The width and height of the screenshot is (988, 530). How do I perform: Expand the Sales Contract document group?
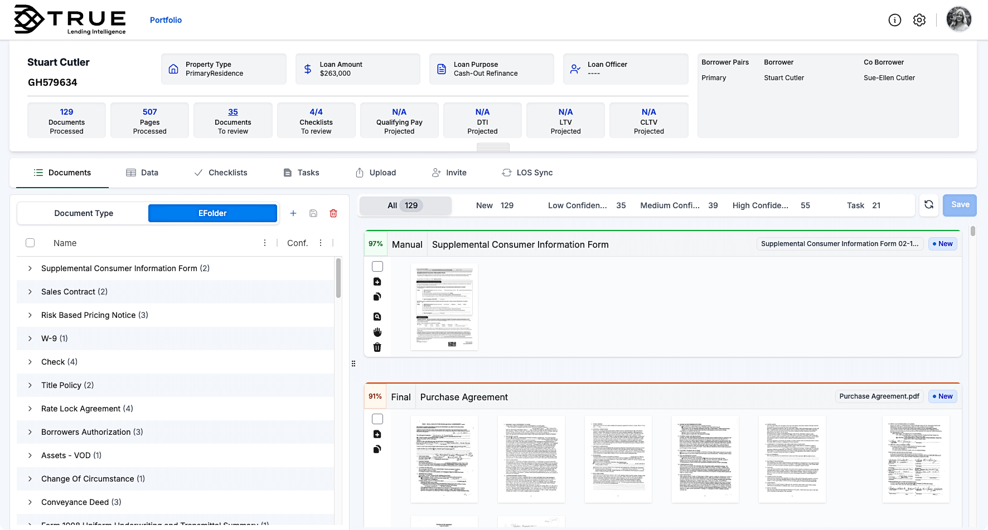(x=30, y=291)
